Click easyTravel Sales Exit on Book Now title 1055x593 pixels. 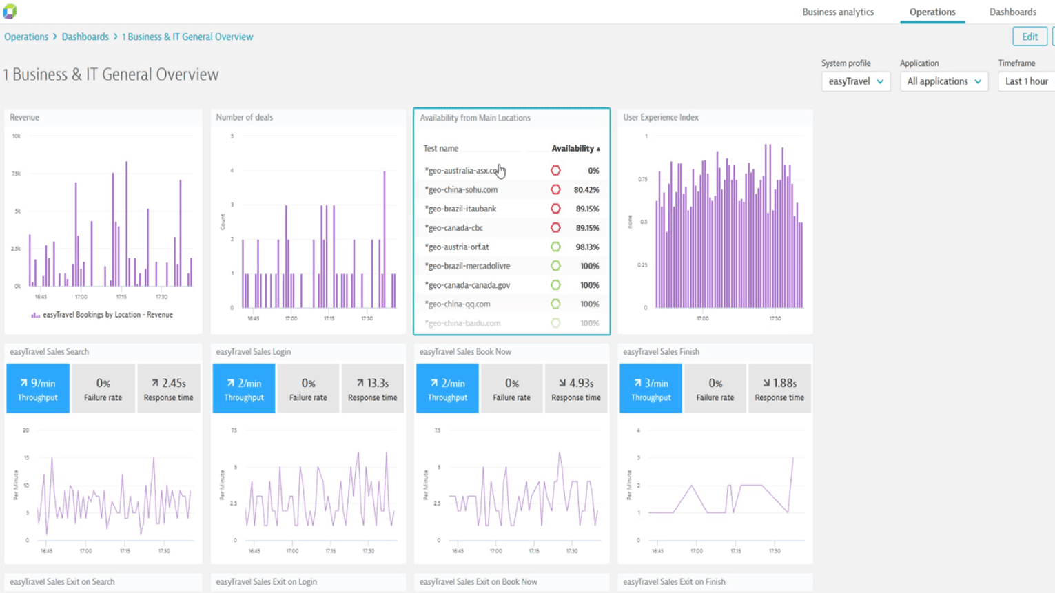(x=478, y=582)
